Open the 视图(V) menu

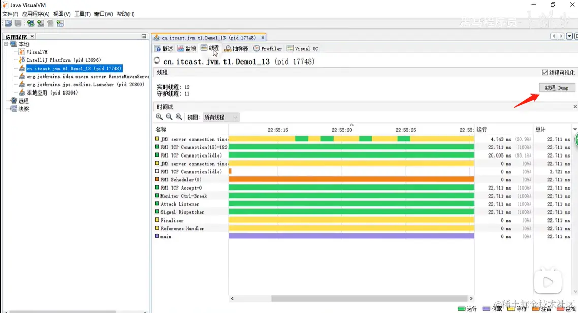[61, 14]
